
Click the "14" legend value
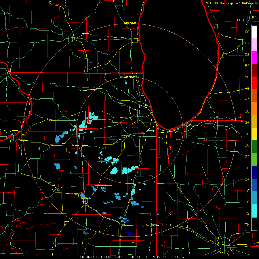pyautogui.click(x=247, y=179)
